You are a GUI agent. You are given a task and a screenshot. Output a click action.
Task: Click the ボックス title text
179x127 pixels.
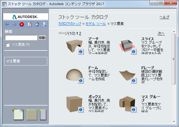point(95,97)
